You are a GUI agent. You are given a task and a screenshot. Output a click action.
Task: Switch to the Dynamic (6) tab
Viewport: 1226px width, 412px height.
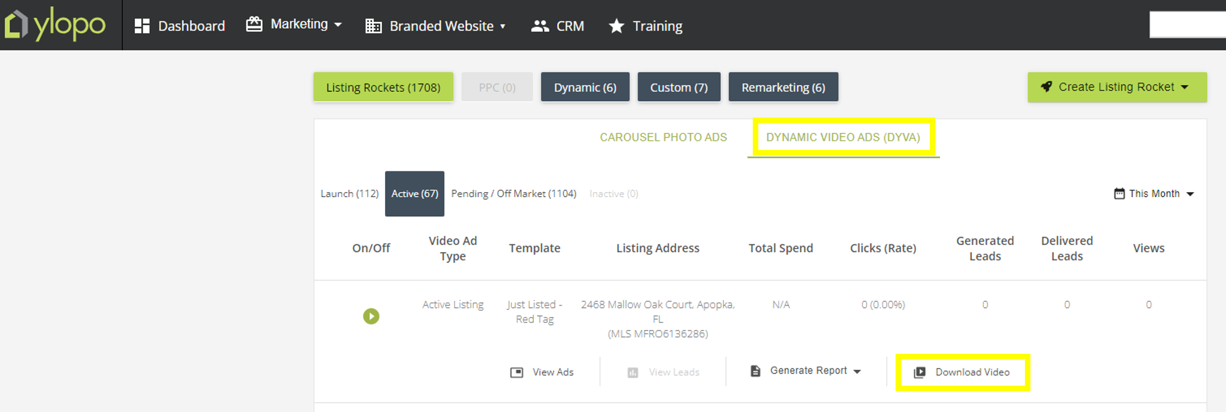[x=585, y=87]
